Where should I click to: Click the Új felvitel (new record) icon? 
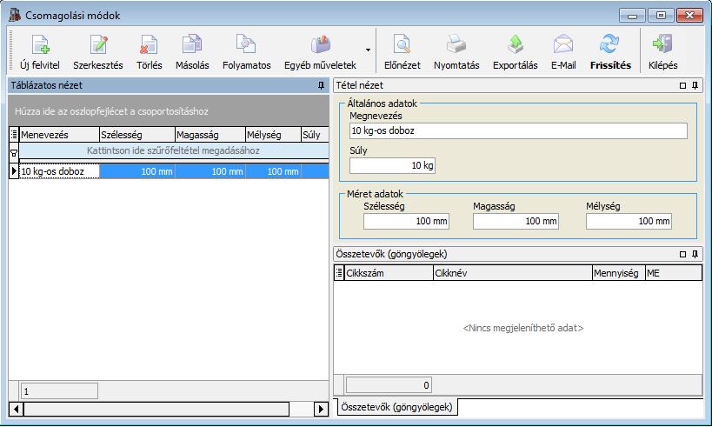click(x=40, y=45)
